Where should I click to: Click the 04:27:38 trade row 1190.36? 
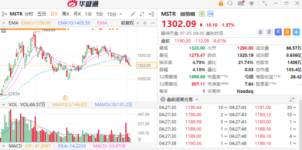click(193, 143)
